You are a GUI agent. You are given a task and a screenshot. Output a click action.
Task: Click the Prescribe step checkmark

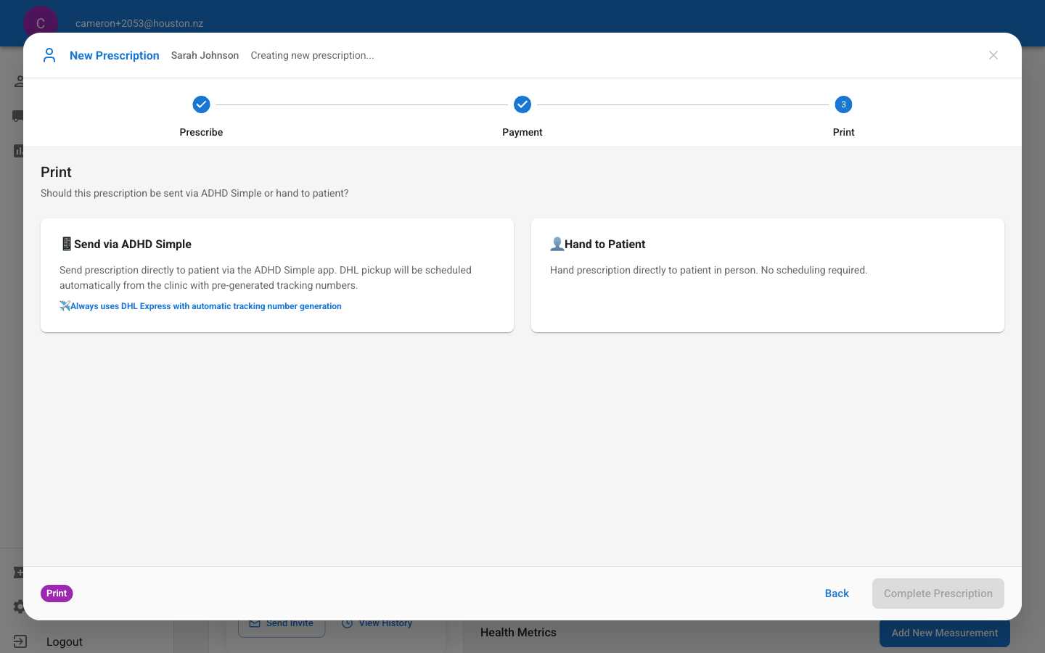tap(201, 104)
